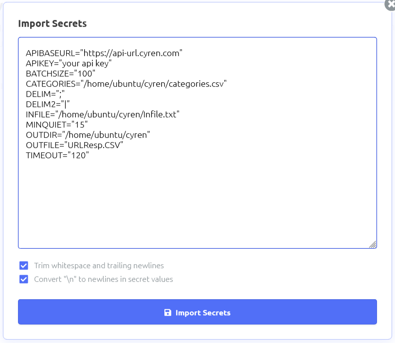Viewport: 395px width, 343px height.
Task: Click the APIKEY "your api key" line
Action: coord(69,63)
